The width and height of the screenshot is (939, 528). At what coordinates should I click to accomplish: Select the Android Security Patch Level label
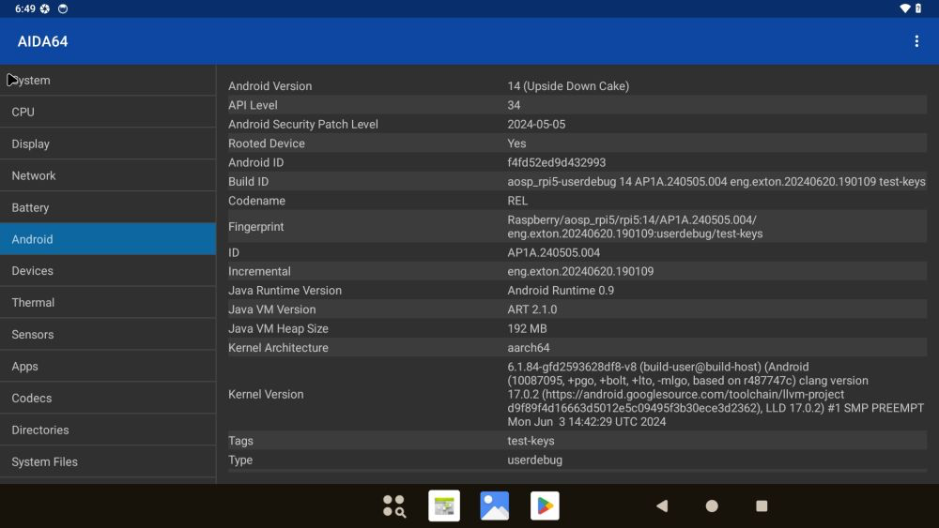[303, 125]
